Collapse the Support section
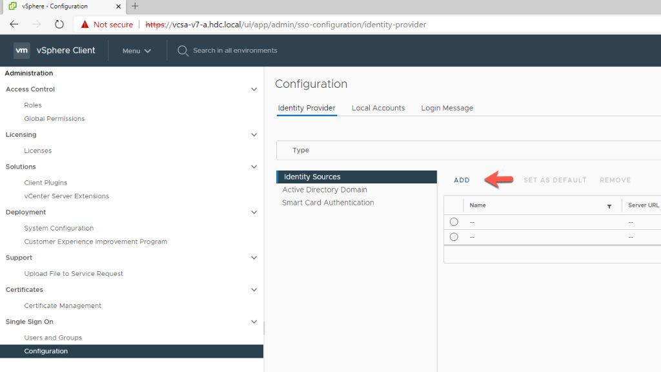The image size is (661, 372). 254,258
